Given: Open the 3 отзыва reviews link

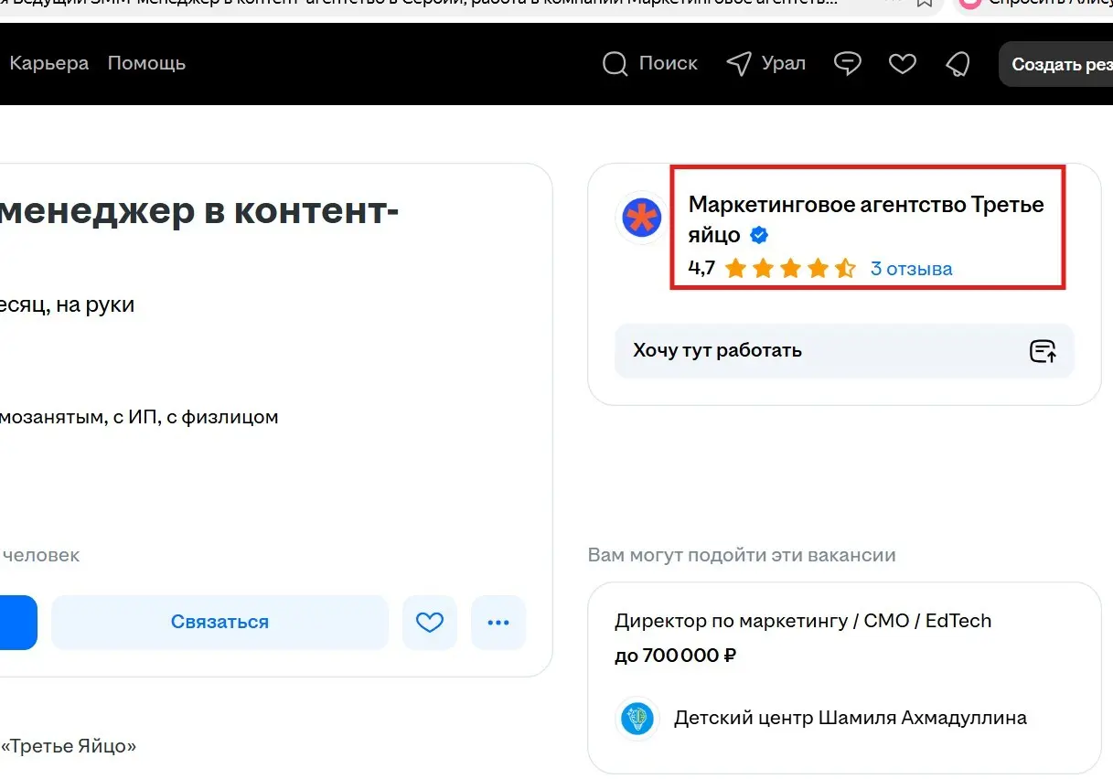Looking at the screenshot, I should click(911, 269).
